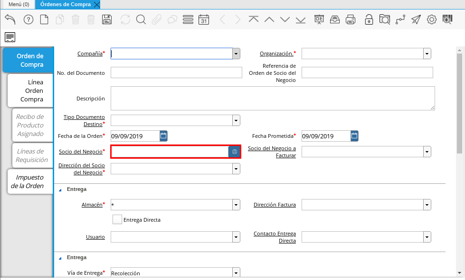Open the calendar 31 history icon

[x=204, y=20]
